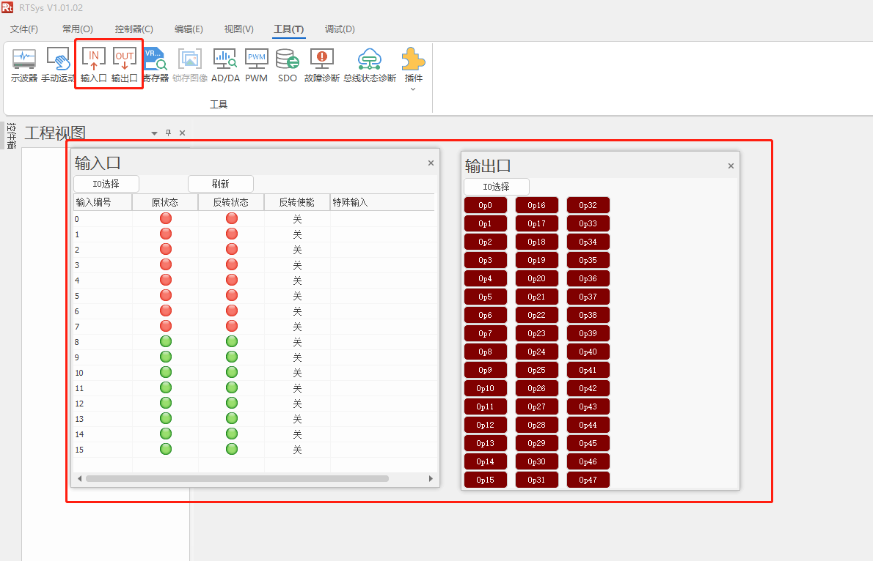Open the 工程视图 panel options dropdown arrow
Image resolution: width=873 pixels, height=561 pixels.
(x=154, y=133)
